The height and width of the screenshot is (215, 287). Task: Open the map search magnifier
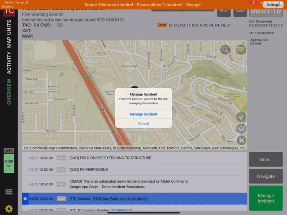coord(225,49)
